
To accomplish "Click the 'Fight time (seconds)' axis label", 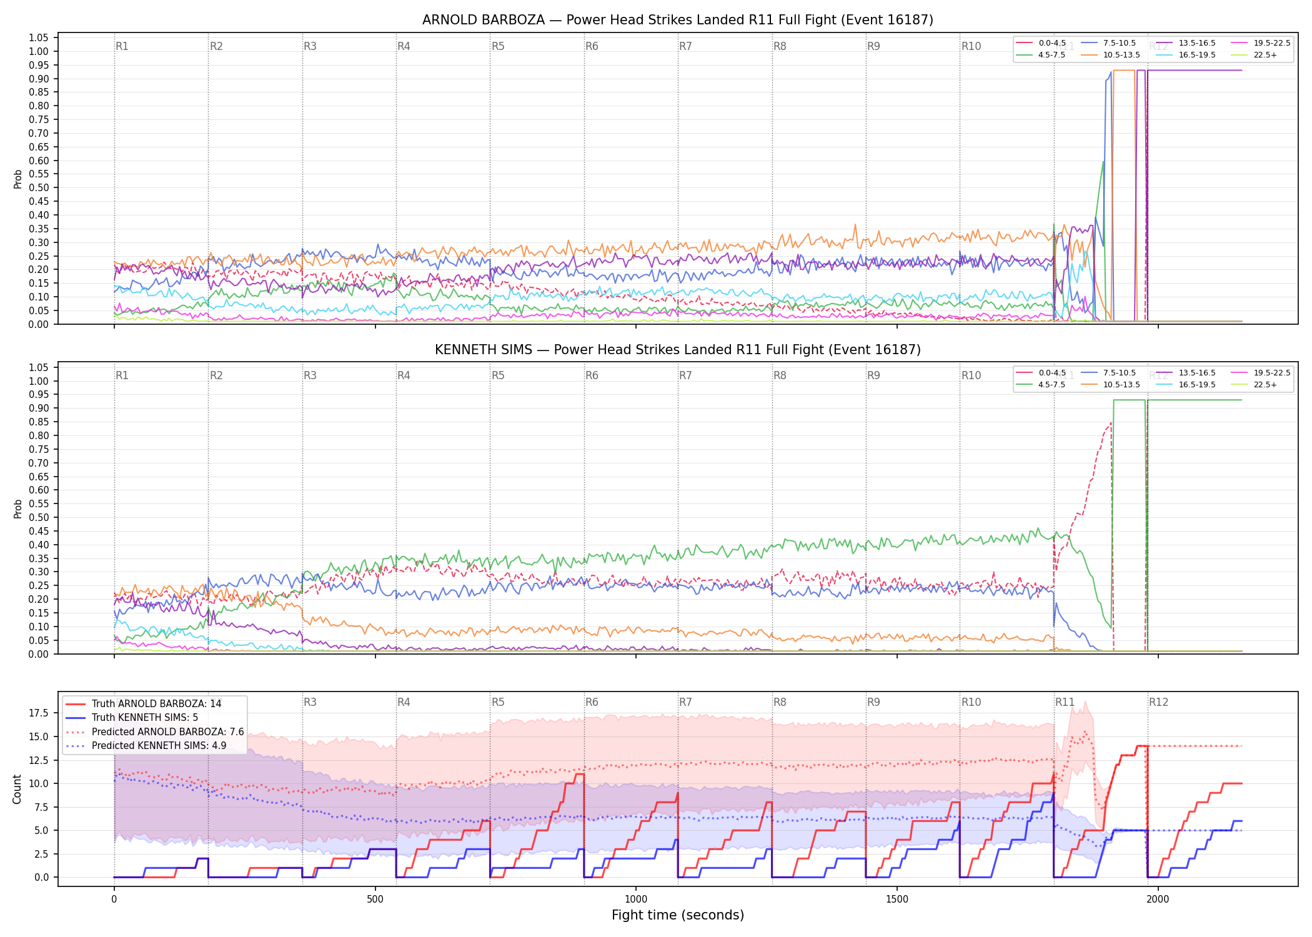I will pyautogui.click(x=678, y=915).
